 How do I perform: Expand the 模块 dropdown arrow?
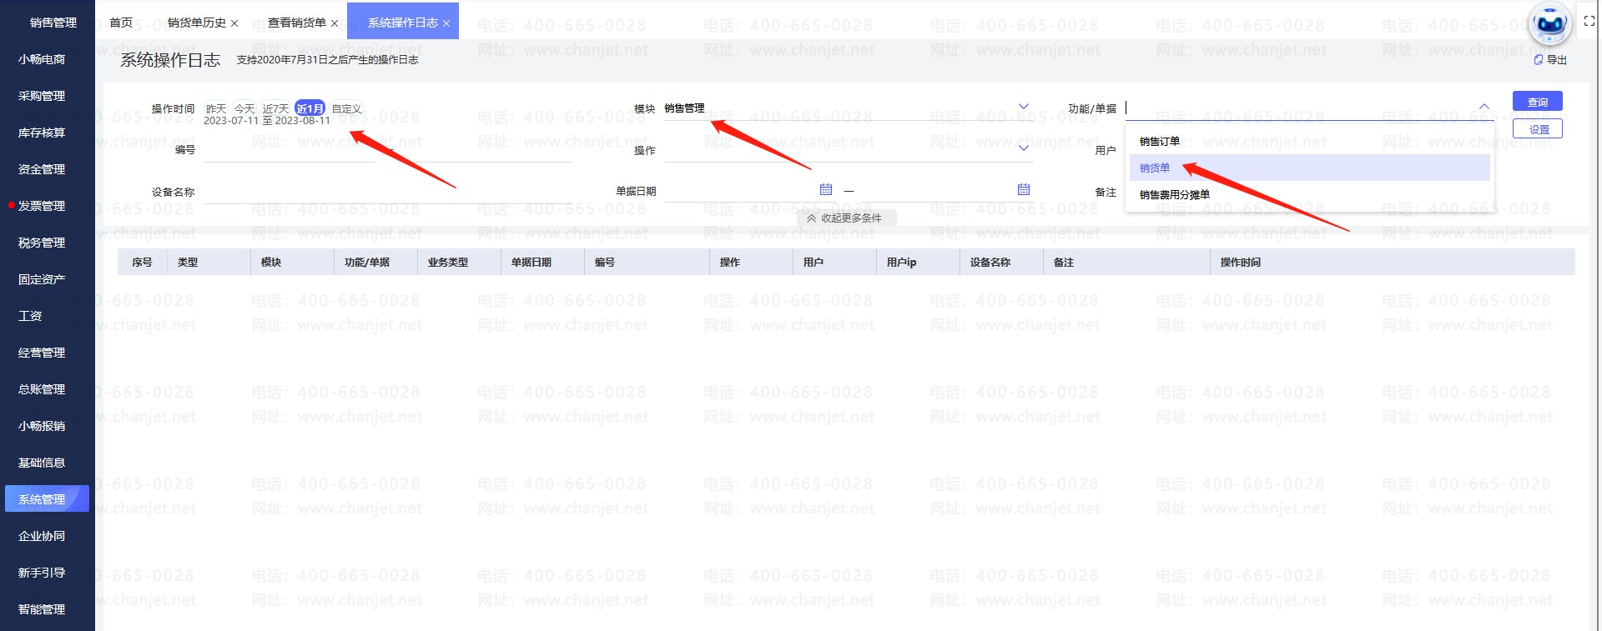click(x=1024, y=107)
